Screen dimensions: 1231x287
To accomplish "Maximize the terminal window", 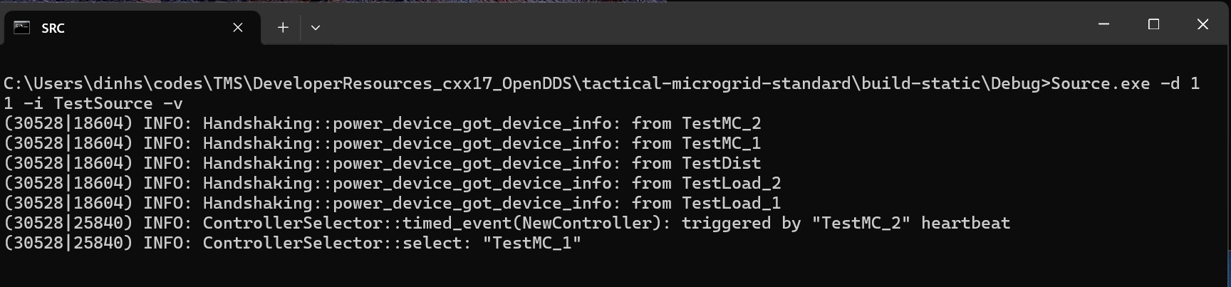I will click(x=1154, y=24).
